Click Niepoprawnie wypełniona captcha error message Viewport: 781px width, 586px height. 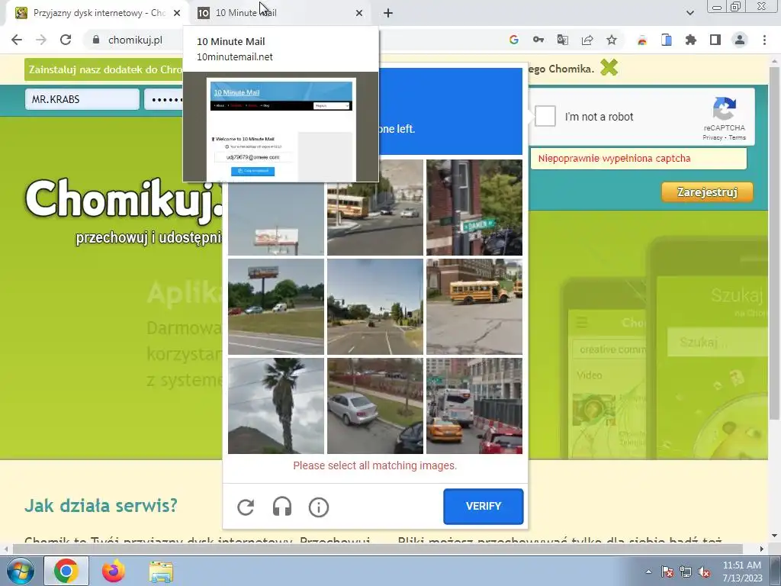[x=614, y=159]
